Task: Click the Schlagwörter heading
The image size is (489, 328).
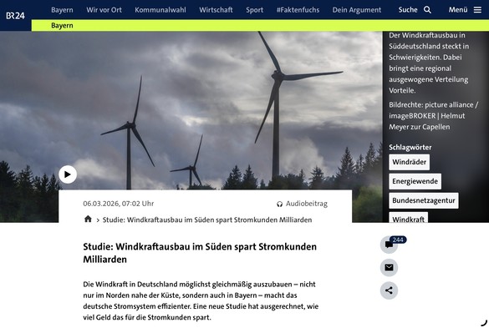Action: click(410, 148)
